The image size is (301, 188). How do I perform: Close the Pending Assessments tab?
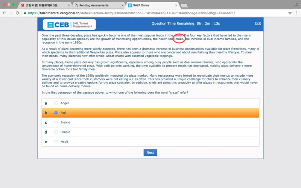122,6
